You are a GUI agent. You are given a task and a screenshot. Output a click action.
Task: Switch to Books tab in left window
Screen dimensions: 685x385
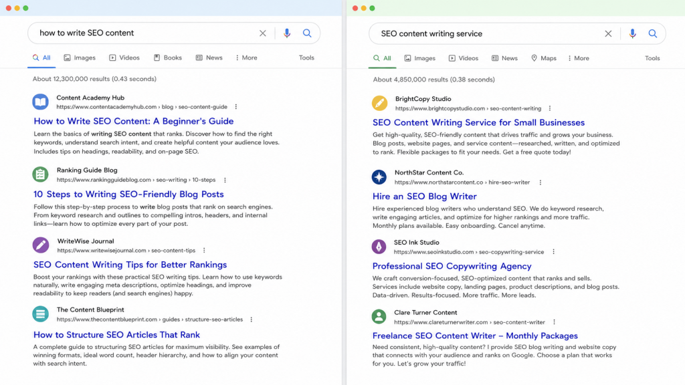[x=168, y=57]
